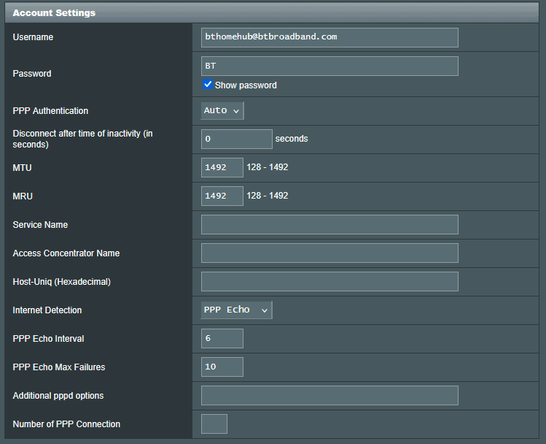Click the Account Settings section header
The image size is (546, 444).
[54, 12]
